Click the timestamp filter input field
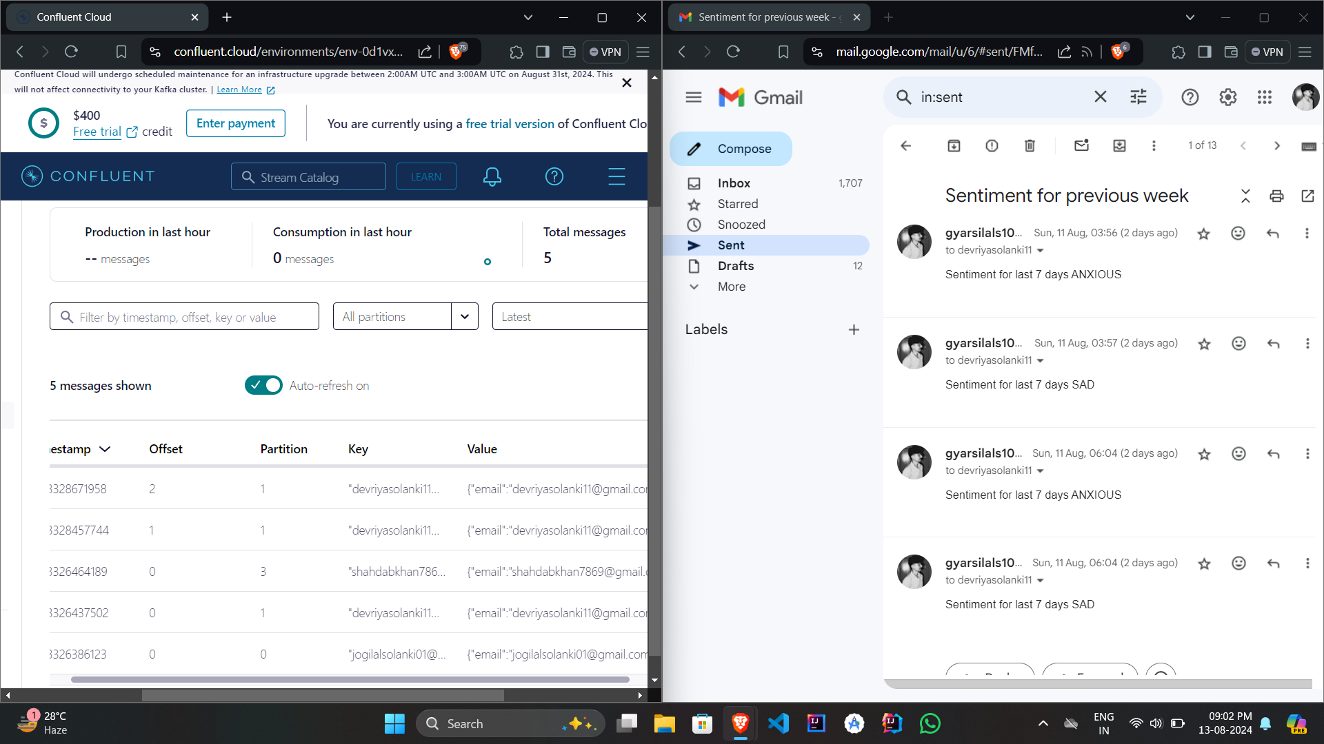Screen dimensions: 1324x744 pyautogui.click(x=184, y=316)
